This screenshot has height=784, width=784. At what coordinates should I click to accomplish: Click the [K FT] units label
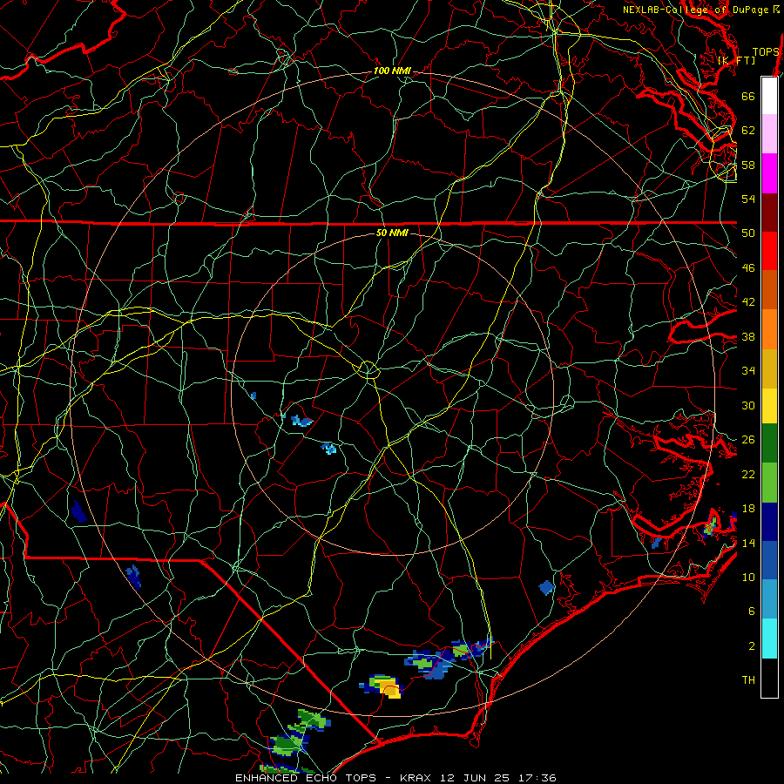point(736,60)
